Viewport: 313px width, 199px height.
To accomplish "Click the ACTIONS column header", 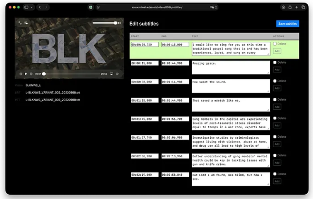I will pos(278,36).
